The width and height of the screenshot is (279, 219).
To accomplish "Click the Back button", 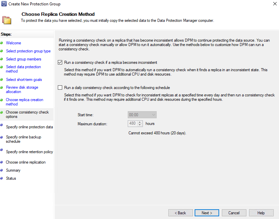I will coord(181,213).
